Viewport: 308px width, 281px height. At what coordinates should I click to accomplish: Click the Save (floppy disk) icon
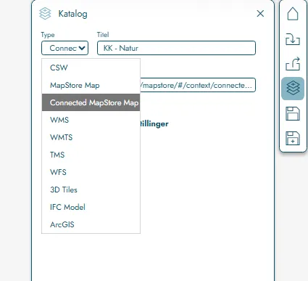pos(293,113)
